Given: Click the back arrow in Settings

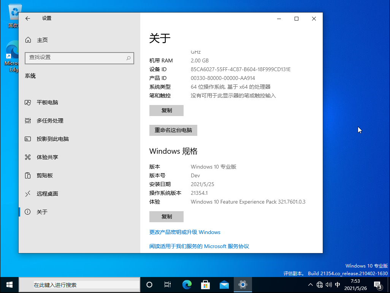Looking at the screenshot, I should [29, 18].
